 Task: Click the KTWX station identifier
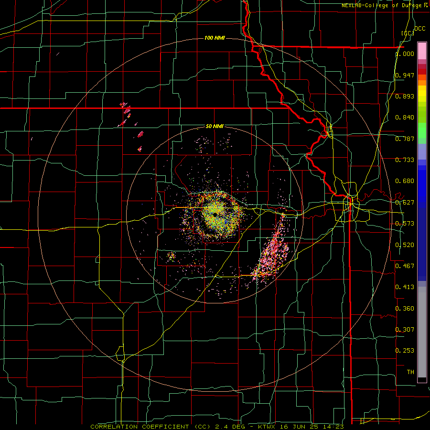click(267, 427)
